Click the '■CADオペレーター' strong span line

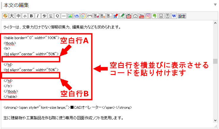coord(68,108)
